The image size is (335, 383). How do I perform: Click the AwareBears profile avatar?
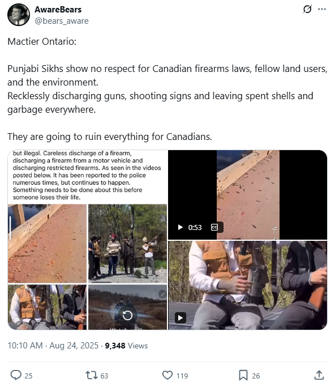tap(19, 15)
